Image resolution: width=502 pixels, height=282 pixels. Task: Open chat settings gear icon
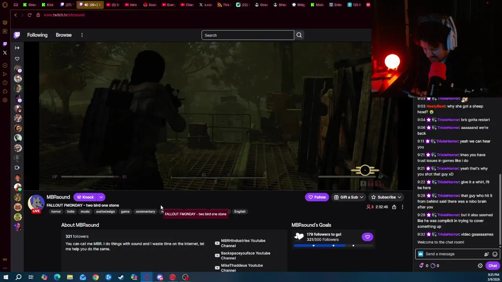[480, 266]
